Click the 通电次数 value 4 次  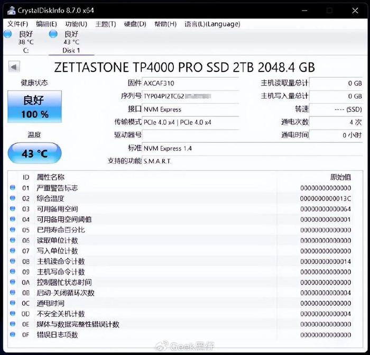pos(336,122)
